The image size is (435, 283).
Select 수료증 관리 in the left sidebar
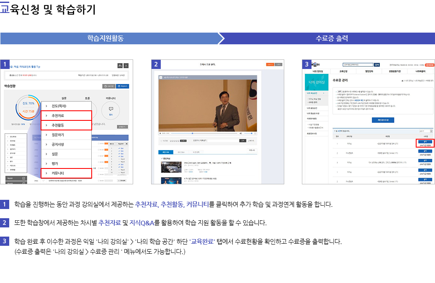(312, 101)
